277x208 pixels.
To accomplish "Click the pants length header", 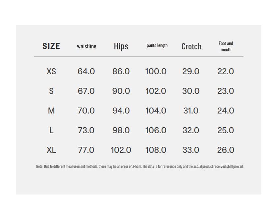I will [x=157, y=45].
